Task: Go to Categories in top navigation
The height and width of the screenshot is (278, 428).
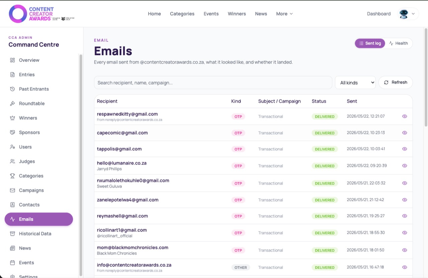Action: coord(182,14)
